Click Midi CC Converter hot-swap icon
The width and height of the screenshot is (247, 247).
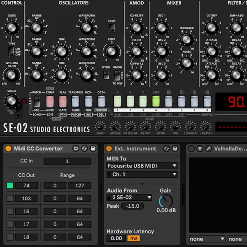(84, 149)
